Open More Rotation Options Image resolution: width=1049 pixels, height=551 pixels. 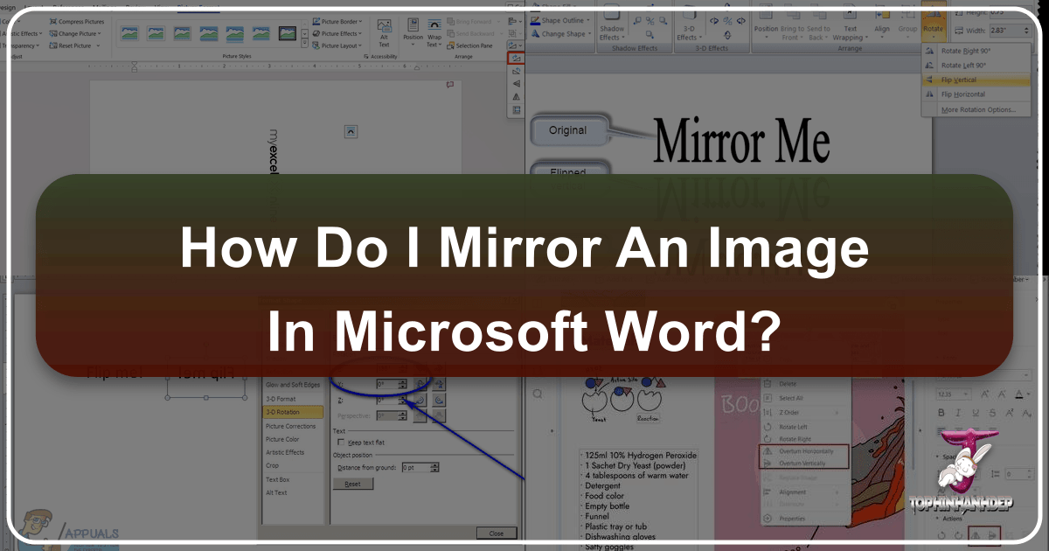point(976,109)
